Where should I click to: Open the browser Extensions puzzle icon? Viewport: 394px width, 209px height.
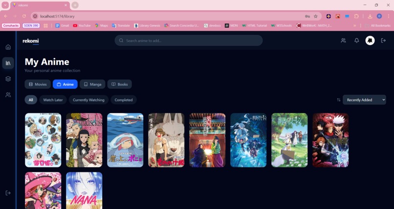coord(356,16)
